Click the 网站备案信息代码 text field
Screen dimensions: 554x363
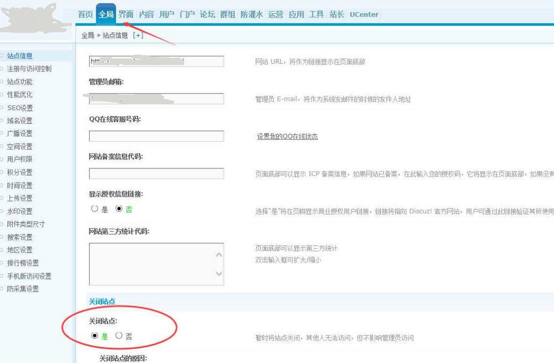point(156,174)
